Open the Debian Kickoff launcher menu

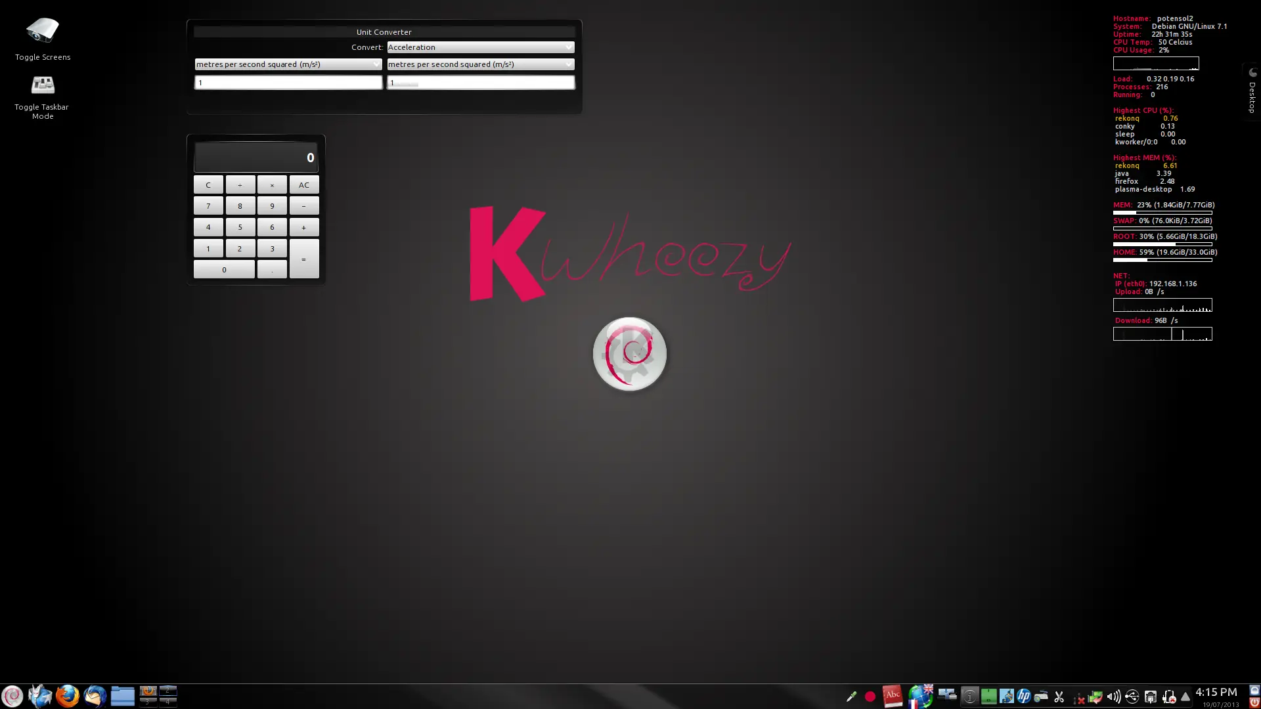click(x=12, y=696)
